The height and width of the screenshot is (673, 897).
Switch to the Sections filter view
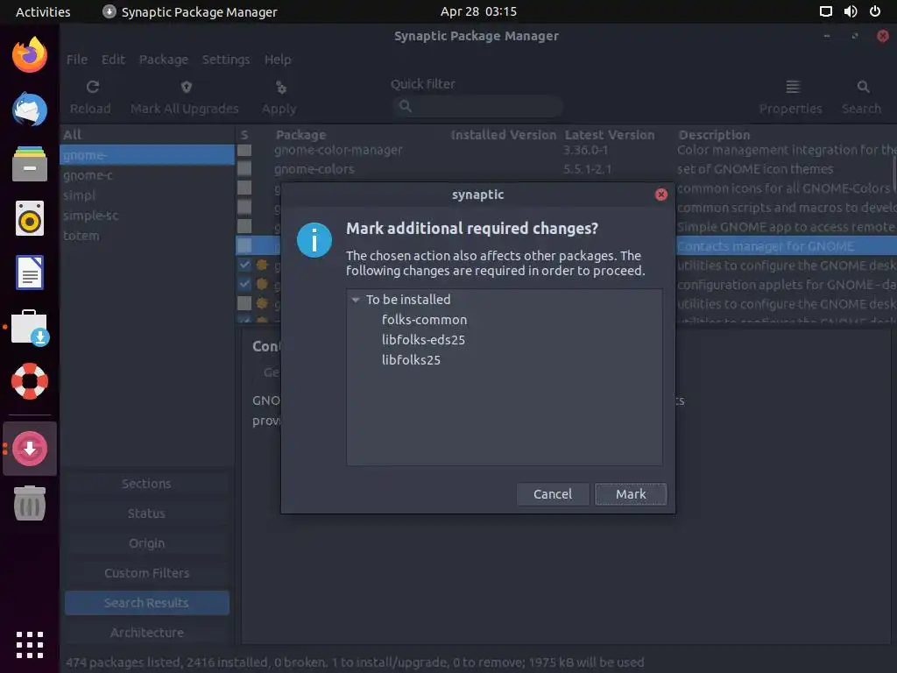pos(147,484)
